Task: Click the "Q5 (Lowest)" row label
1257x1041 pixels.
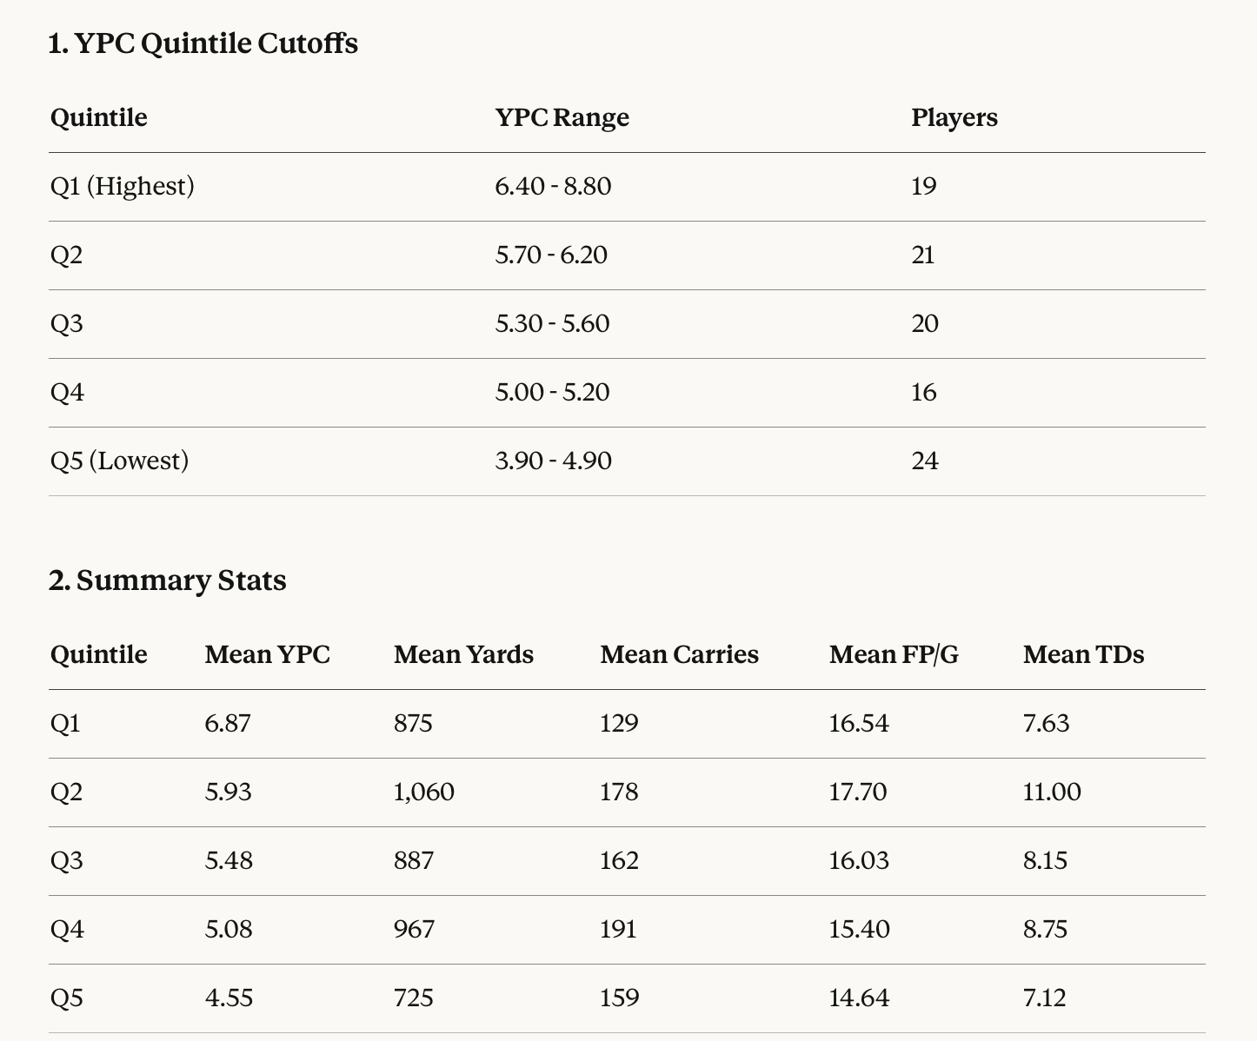Action: click(x=119, y=461)
